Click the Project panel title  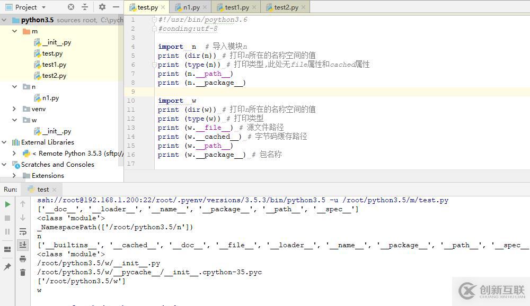click(25, 7)
